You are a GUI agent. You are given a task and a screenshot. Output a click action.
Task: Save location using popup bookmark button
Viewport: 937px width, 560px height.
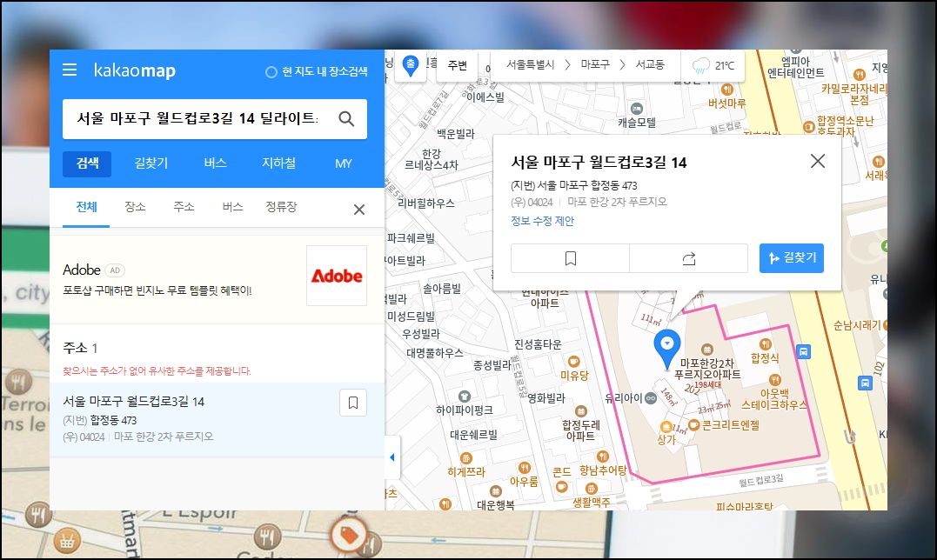(570, 258)
